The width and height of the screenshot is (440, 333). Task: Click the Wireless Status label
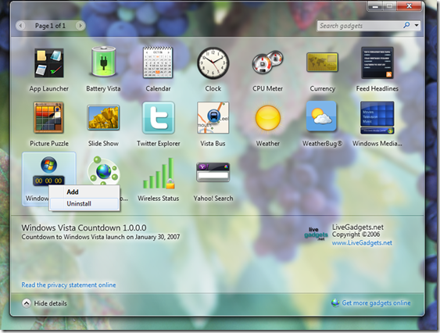(x=159, y=199)
